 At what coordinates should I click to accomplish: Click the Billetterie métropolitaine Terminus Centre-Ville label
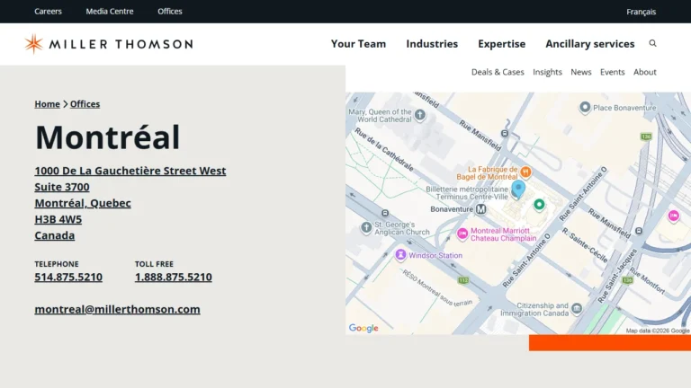click(467, 193)
